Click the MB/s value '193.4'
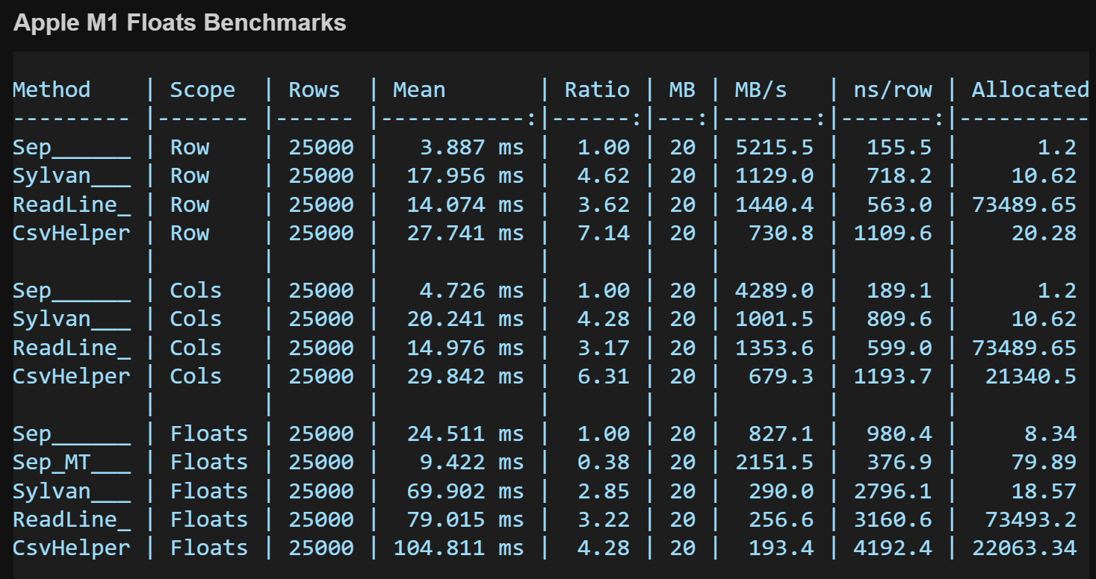This screenshot has width=1096, height=579. [x=781, y=548]
